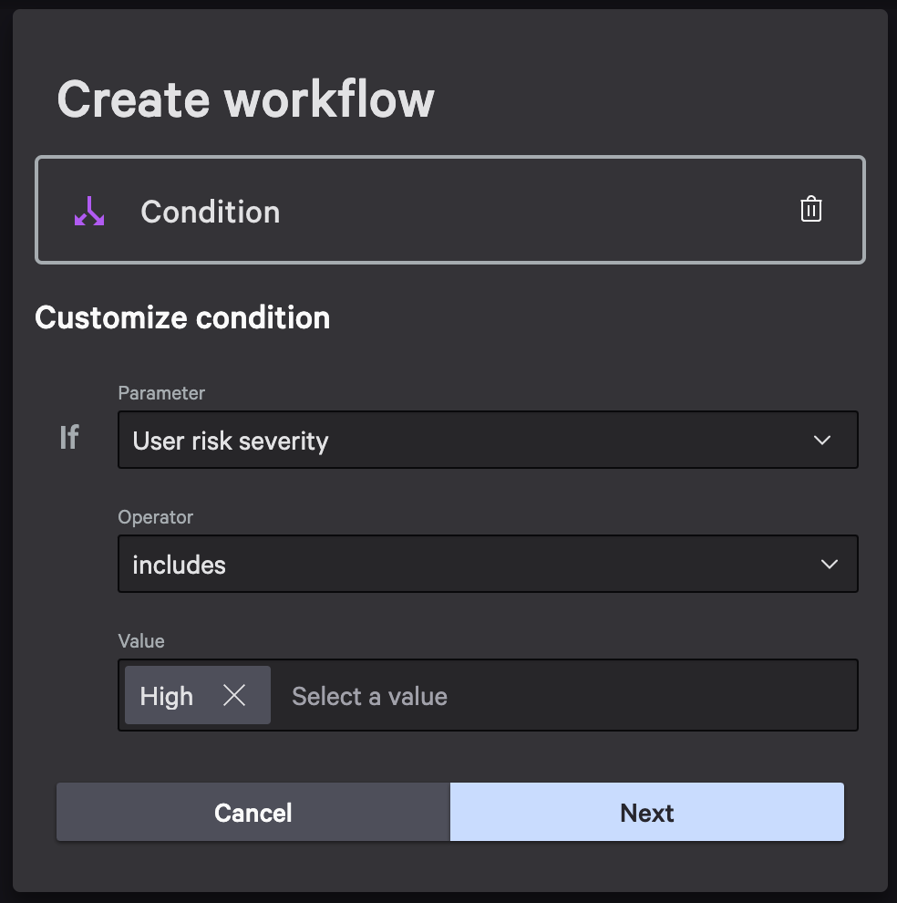This screenshot has height=903, width=897.
Task: Click the Value field label
Action: click(x=141, y=641)
